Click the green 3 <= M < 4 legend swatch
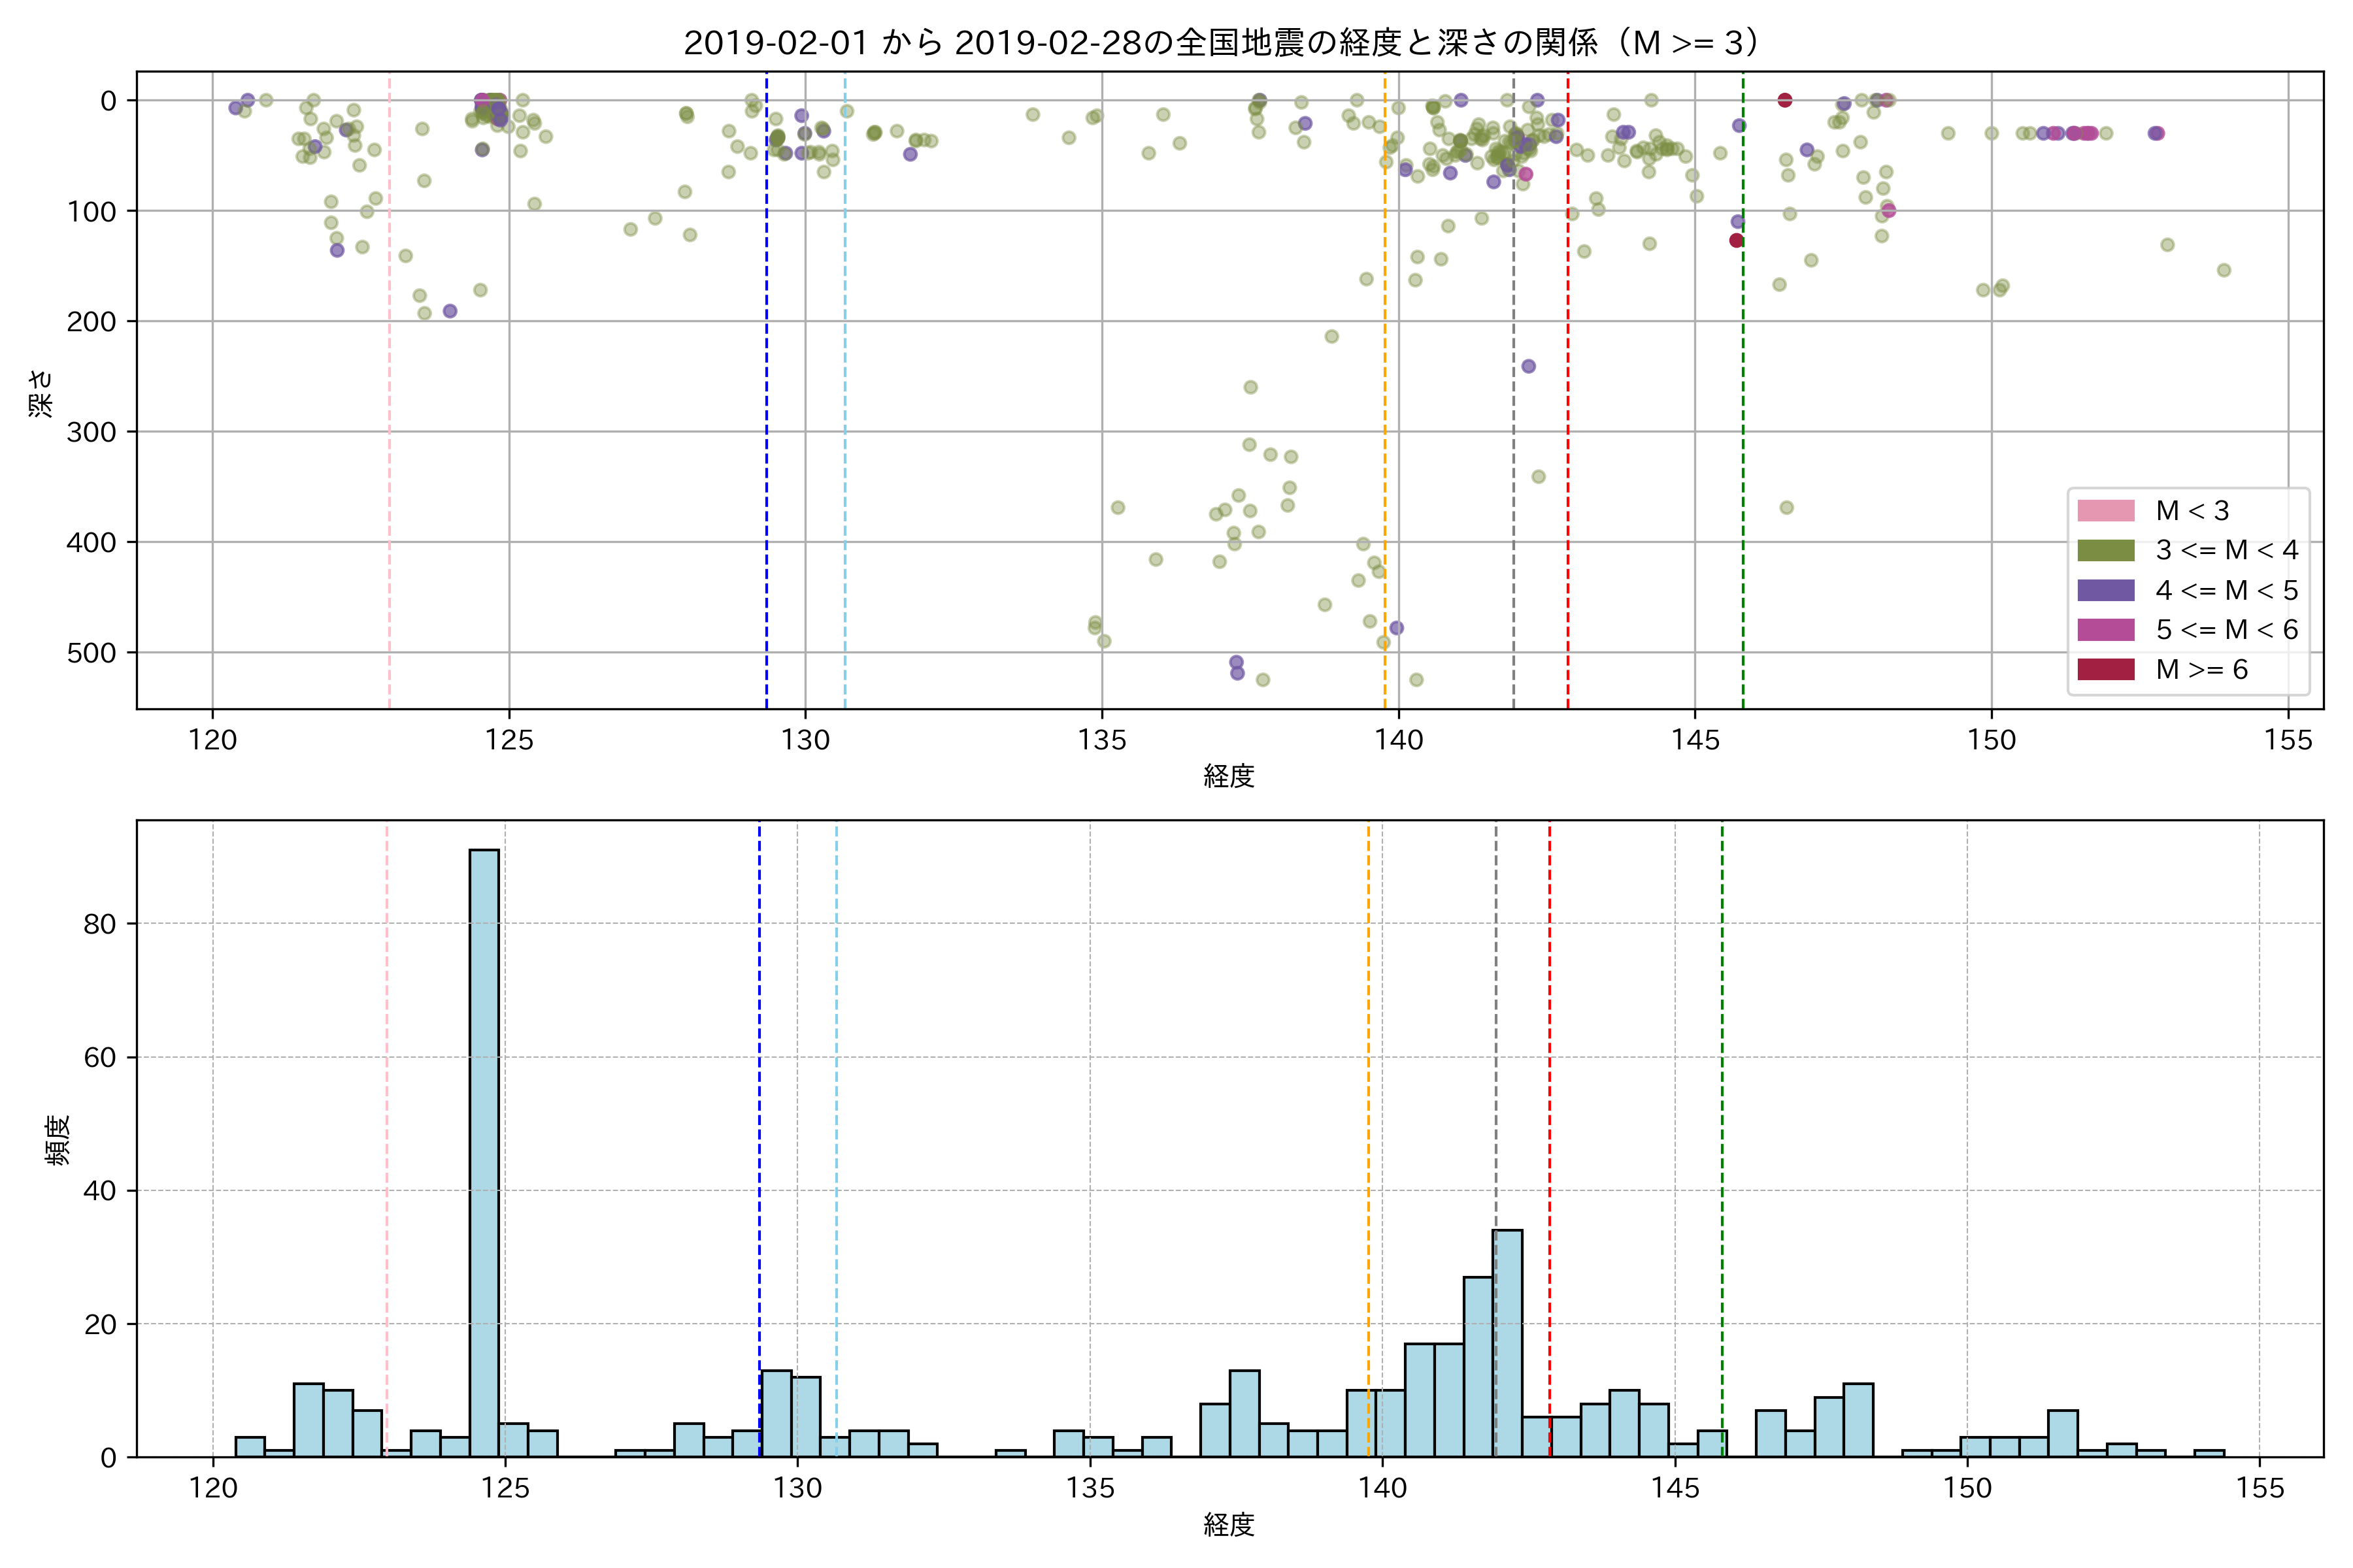The width and height of the screenshot is (2353, 1568). 2105,551
